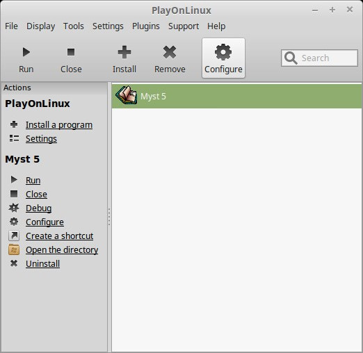Open the Settings menu
The width and height of the screenshot is (363, 353).
click(x=108, y=26)
